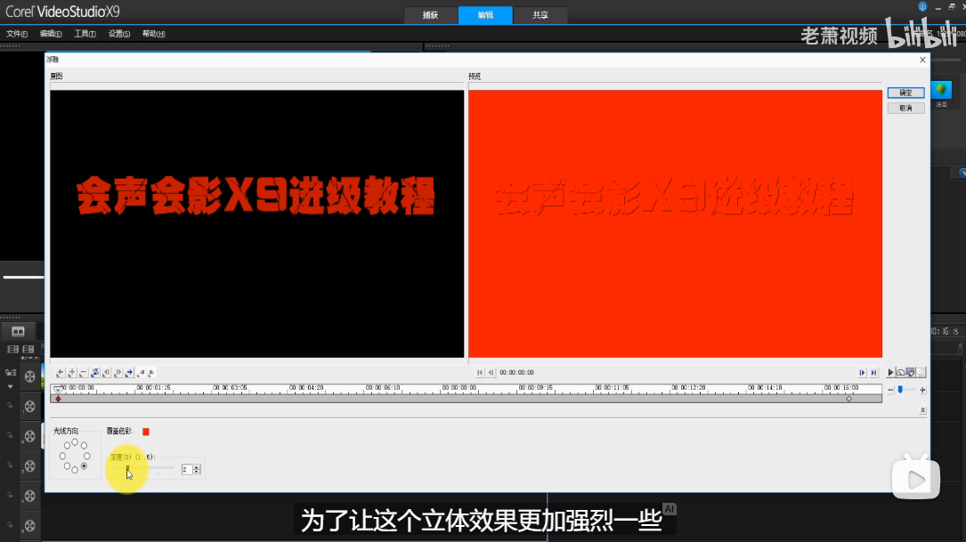This screenshot has width=966, height=542.
Task: Select first keyframe red diamond marker
Action: [58, 399]
